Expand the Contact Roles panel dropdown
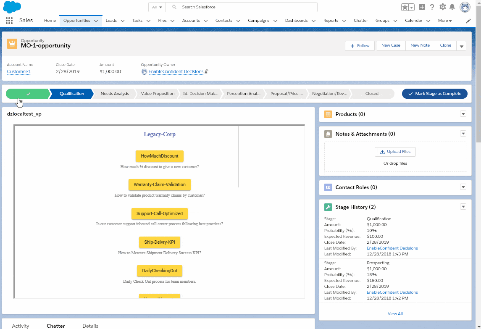Image resolution: width=481 pixels, height=329 pixels. (x=463, y=187)
